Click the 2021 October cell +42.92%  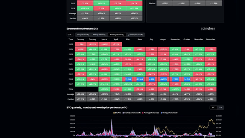pos(187,64)
